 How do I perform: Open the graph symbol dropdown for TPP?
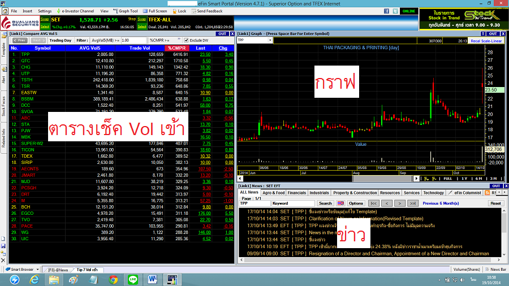click(x=270, y=40)
